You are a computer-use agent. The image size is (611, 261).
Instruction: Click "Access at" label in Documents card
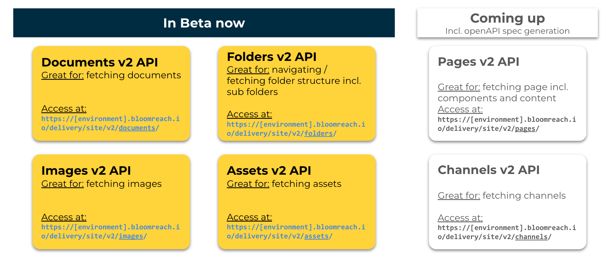[x=64, y=109]
